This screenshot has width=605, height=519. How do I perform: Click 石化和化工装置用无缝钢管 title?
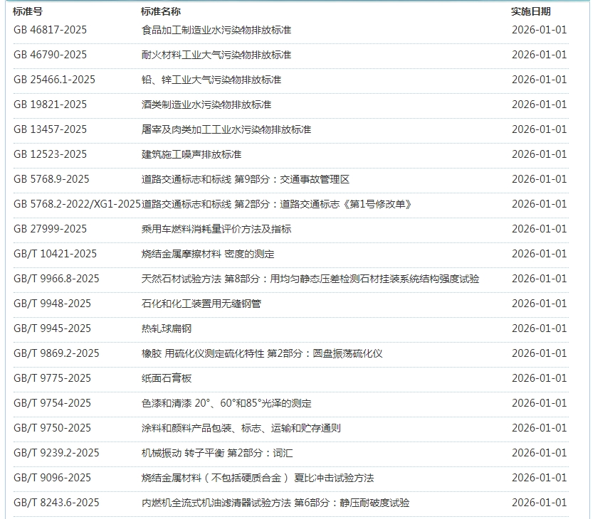click(201, 304)
